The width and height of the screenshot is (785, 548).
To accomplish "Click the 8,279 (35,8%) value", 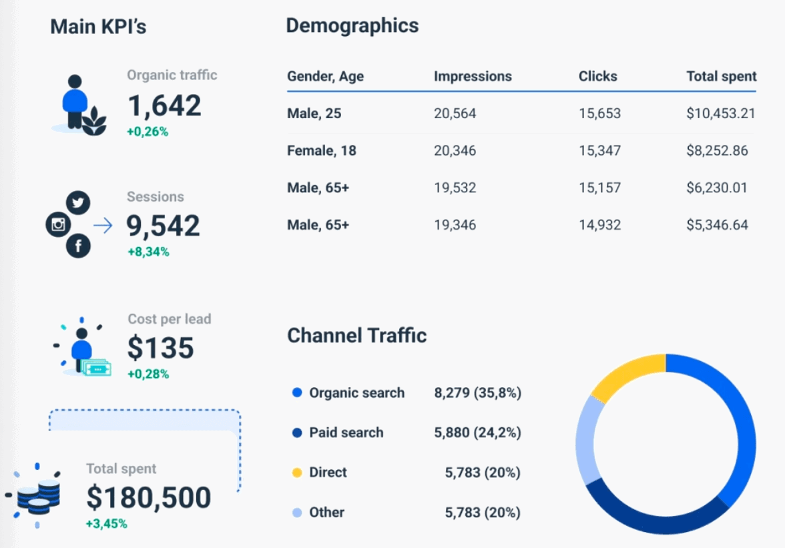I will click(478, 393).
